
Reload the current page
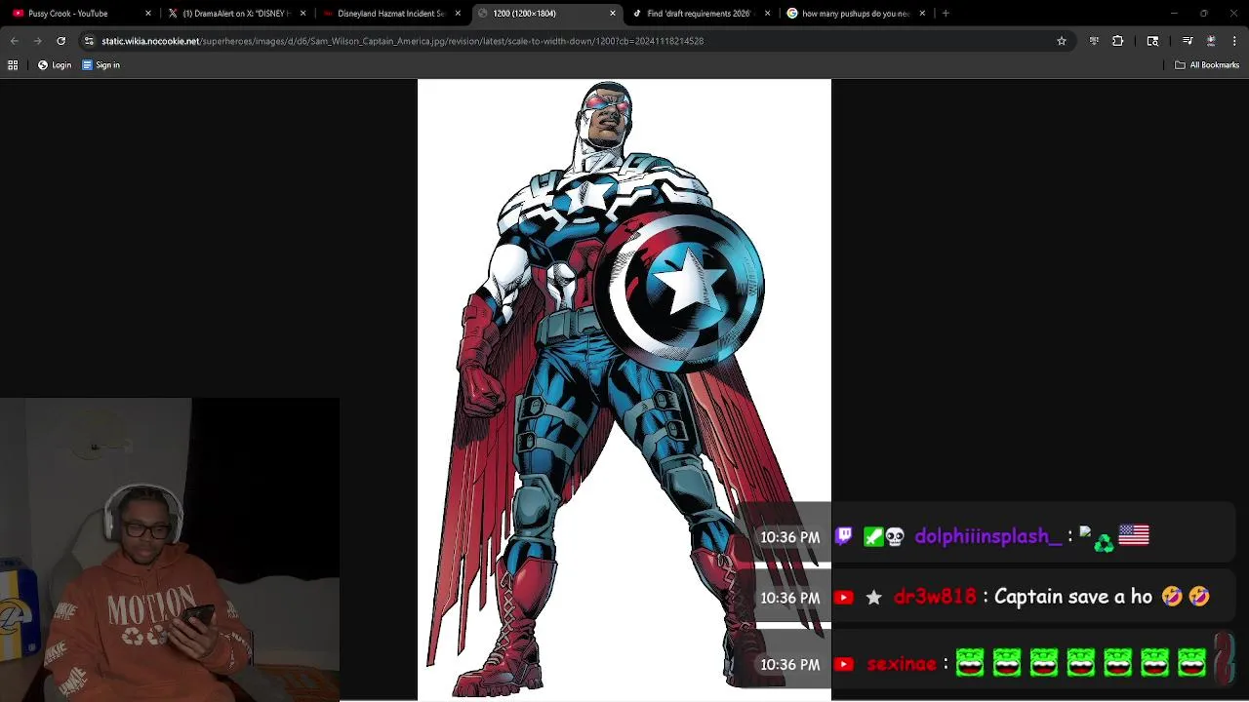click(x=60, y=41)
